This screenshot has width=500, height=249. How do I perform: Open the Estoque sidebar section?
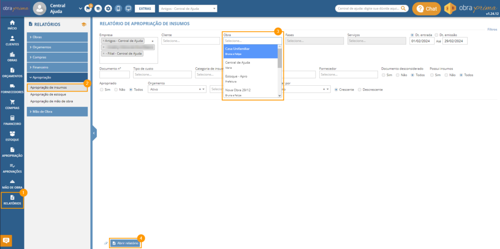click(x=12, y=136)
